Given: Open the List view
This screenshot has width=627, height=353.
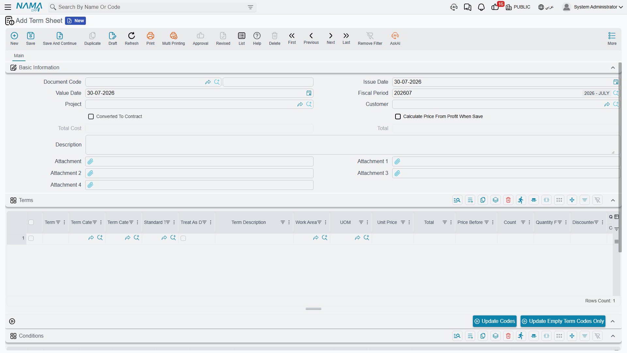Looking at the screenshot, I should [x=242, y=39].
